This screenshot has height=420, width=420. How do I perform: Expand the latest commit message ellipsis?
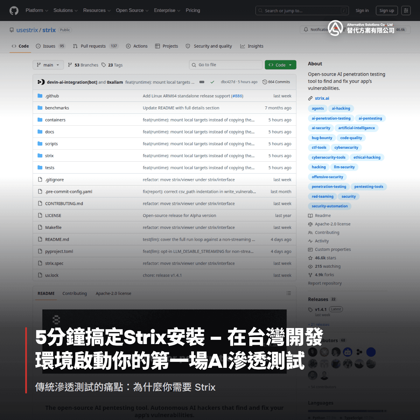coord(202,82)
